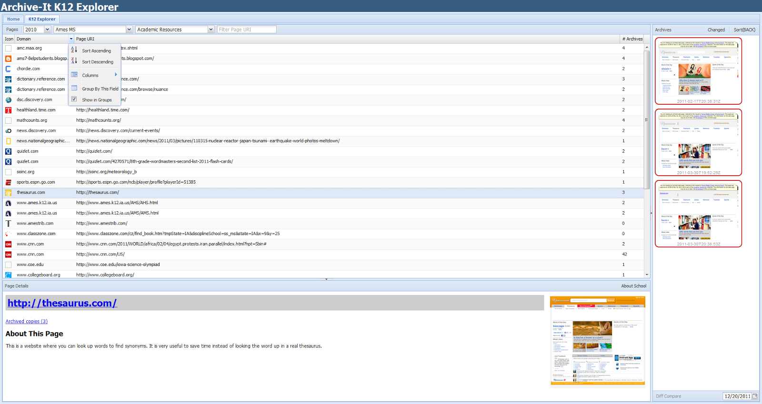The width and height of the screenshot is (762, 404).
Task: Click the favicon for the AMS.html row
Action: pos(8,213)
